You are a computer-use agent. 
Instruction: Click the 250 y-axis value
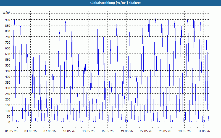tap(7, 94)
